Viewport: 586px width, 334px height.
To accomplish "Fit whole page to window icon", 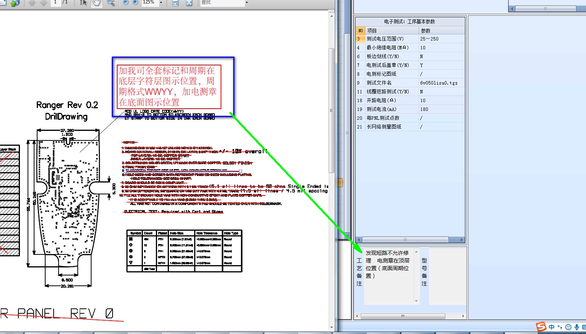I will [x=189, y=3].
